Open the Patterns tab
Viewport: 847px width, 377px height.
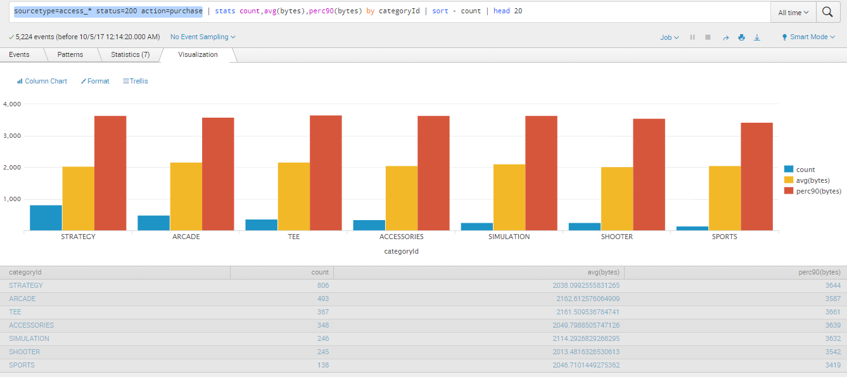click(71, 55)
